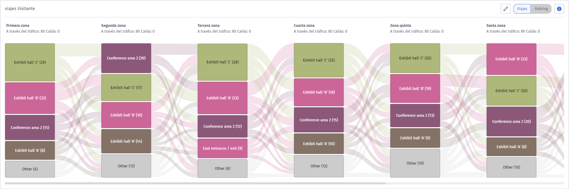
Task: Click Exhibit hall 'C' (17) node
Action: (126, 87)
